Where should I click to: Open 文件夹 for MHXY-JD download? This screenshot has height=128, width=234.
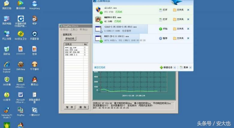click(178, 38)
